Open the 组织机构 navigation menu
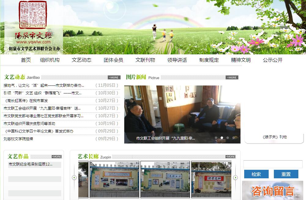The width and height of the screenshot is (306, 200). click(50, 60)
